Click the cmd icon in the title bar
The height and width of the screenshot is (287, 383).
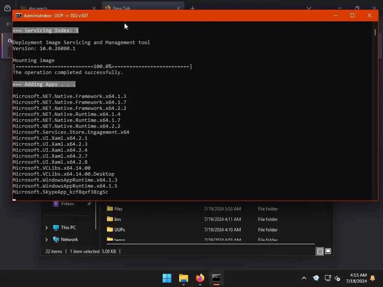click(x=19, y=16)
